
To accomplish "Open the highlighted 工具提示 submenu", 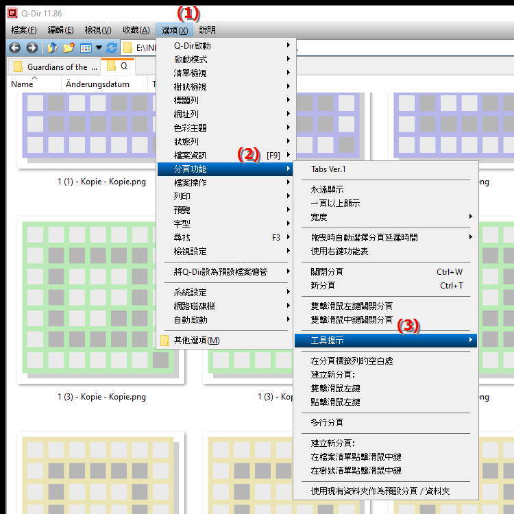I will point(386,340).
